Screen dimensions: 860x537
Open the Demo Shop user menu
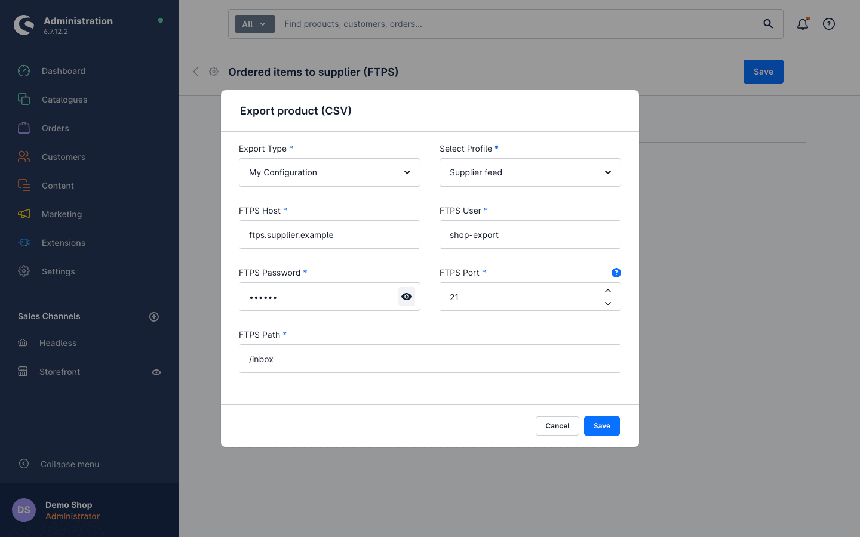pyautogui.click(x=90, y=510)
